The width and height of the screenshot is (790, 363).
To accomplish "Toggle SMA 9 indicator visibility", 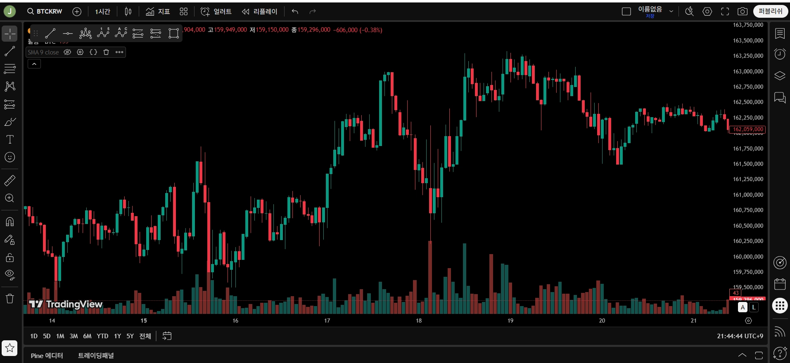I will coord(67,52).
